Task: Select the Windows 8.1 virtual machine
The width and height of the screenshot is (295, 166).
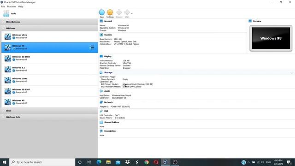Action: point(50,69)
